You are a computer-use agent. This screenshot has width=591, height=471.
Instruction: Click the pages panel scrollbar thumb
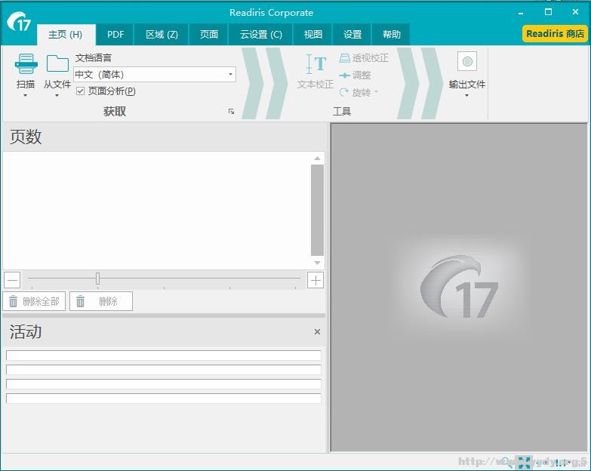pos(317,211)
